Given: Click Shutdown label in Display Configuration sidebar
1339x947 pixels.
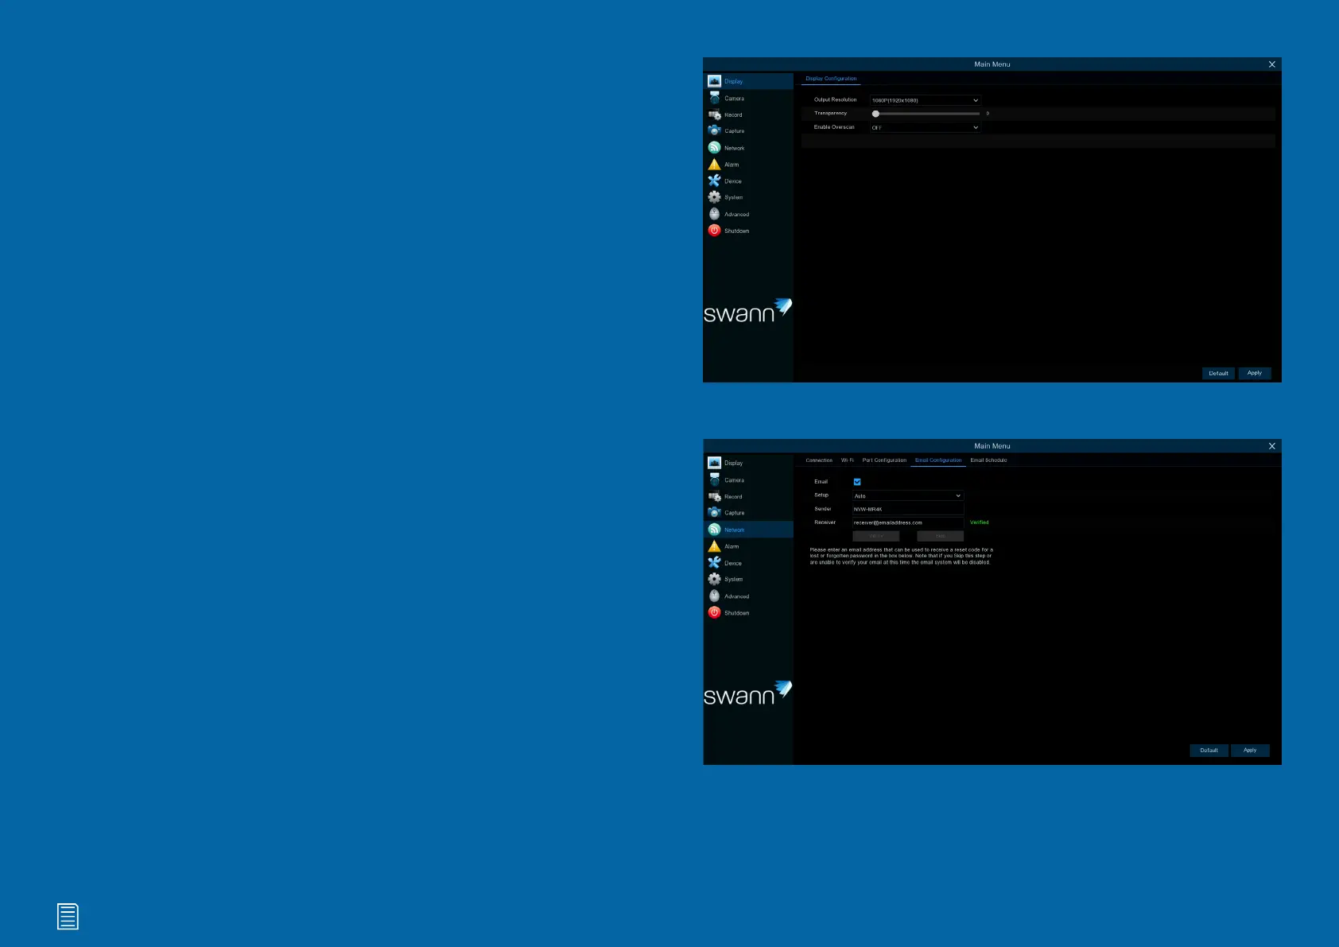Looking at the screenshot, I should (736, 231).
